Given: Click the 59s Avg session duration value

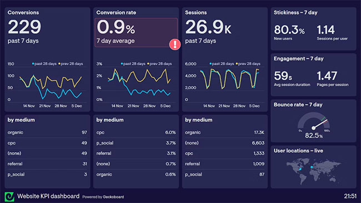Looking at the screenshot, I should pos(283,76).
